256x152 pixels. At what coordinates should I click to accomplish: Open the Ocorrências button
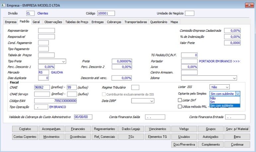click(x=78, y=137)
